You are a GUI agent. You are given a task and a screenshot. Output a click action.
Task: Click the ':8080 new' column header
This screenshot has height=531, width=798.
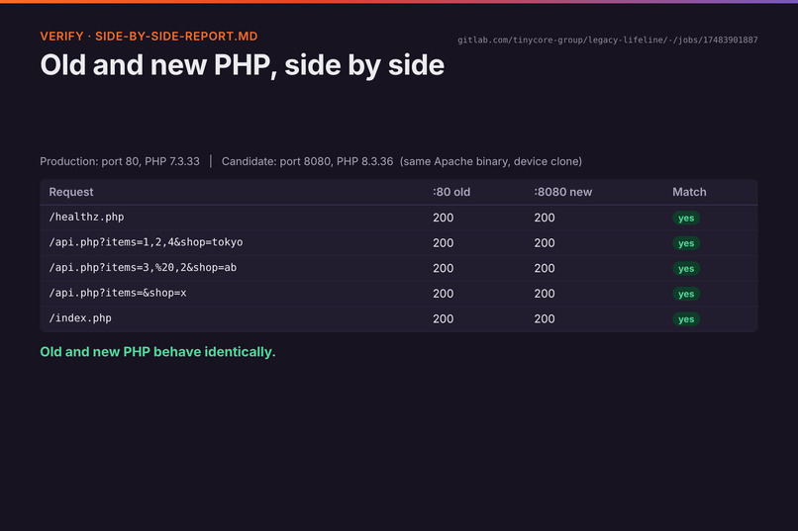(563, 192)
